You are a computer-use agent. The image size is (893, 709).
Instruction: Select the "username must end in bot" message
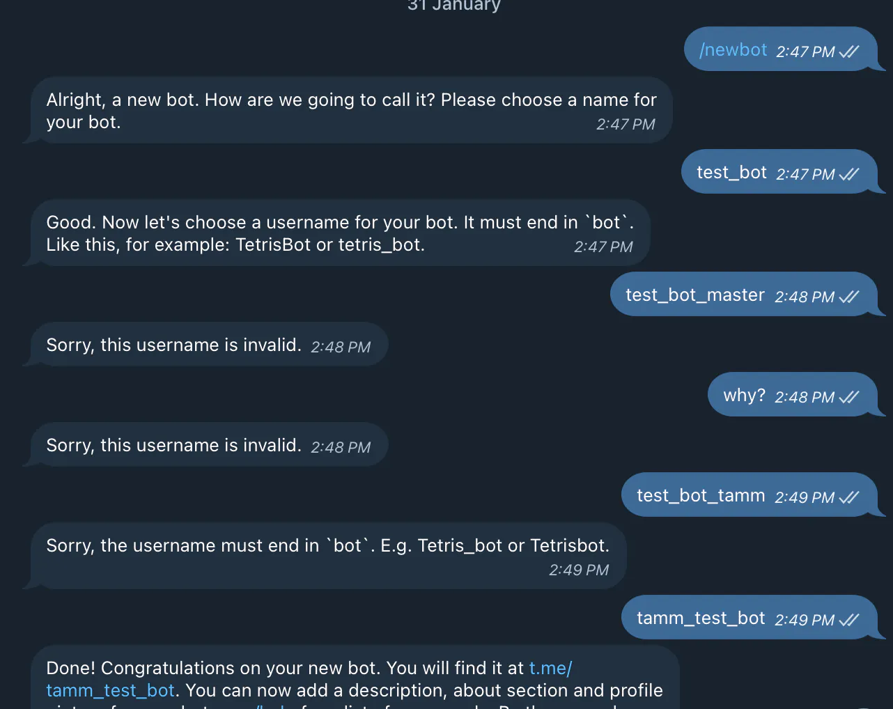(x=327, y=546)
